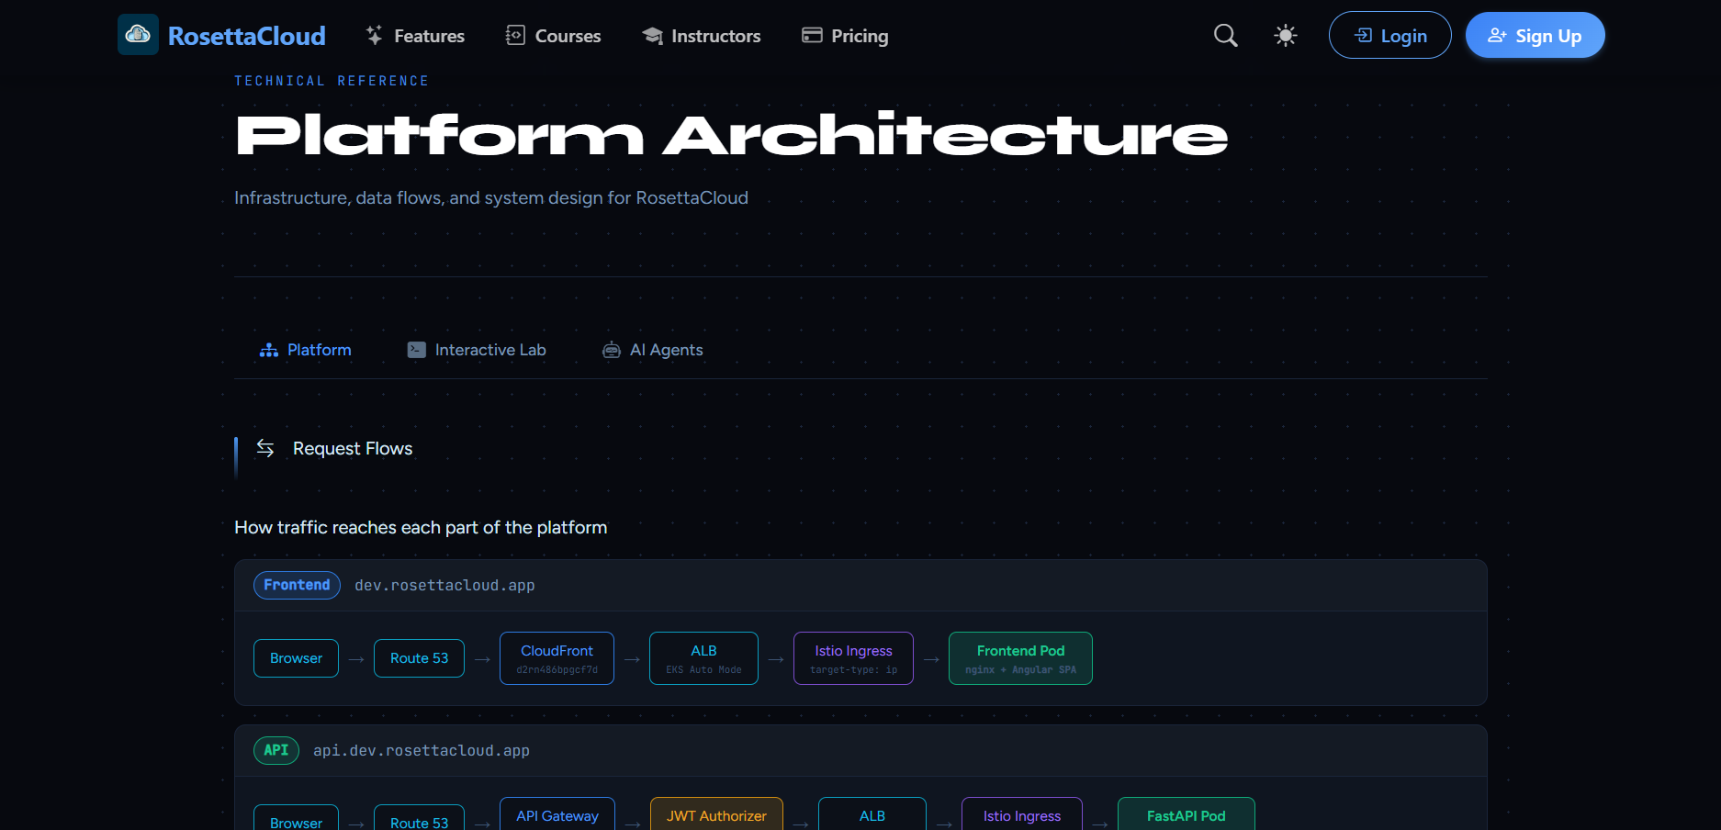Click the Route 53 node in Frontend flow
Screen dimensions: 1721x830
click(419, 658)
